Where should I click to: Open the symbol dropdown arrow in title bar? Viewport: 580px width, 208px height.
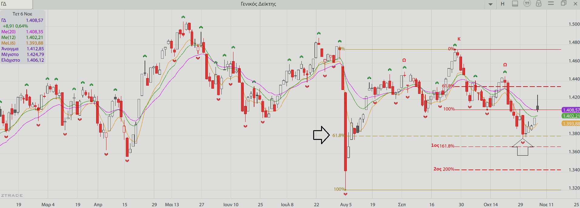click(491, 4)
